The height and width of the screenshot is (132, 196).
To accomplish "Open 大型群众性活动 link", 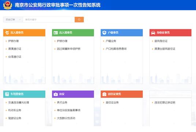I will pyautogui.click(x=66, y=118).
